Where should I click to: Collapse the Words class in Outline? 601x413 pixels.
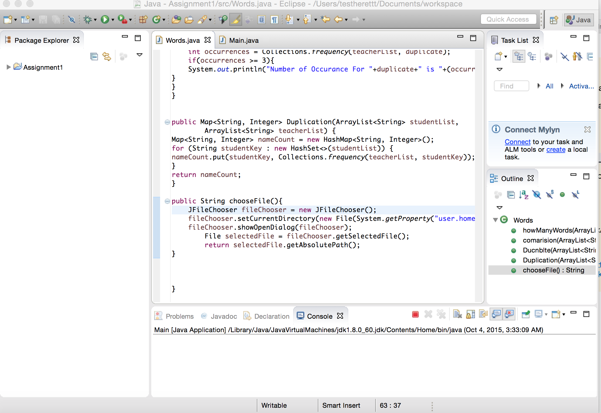pos(495,220)
